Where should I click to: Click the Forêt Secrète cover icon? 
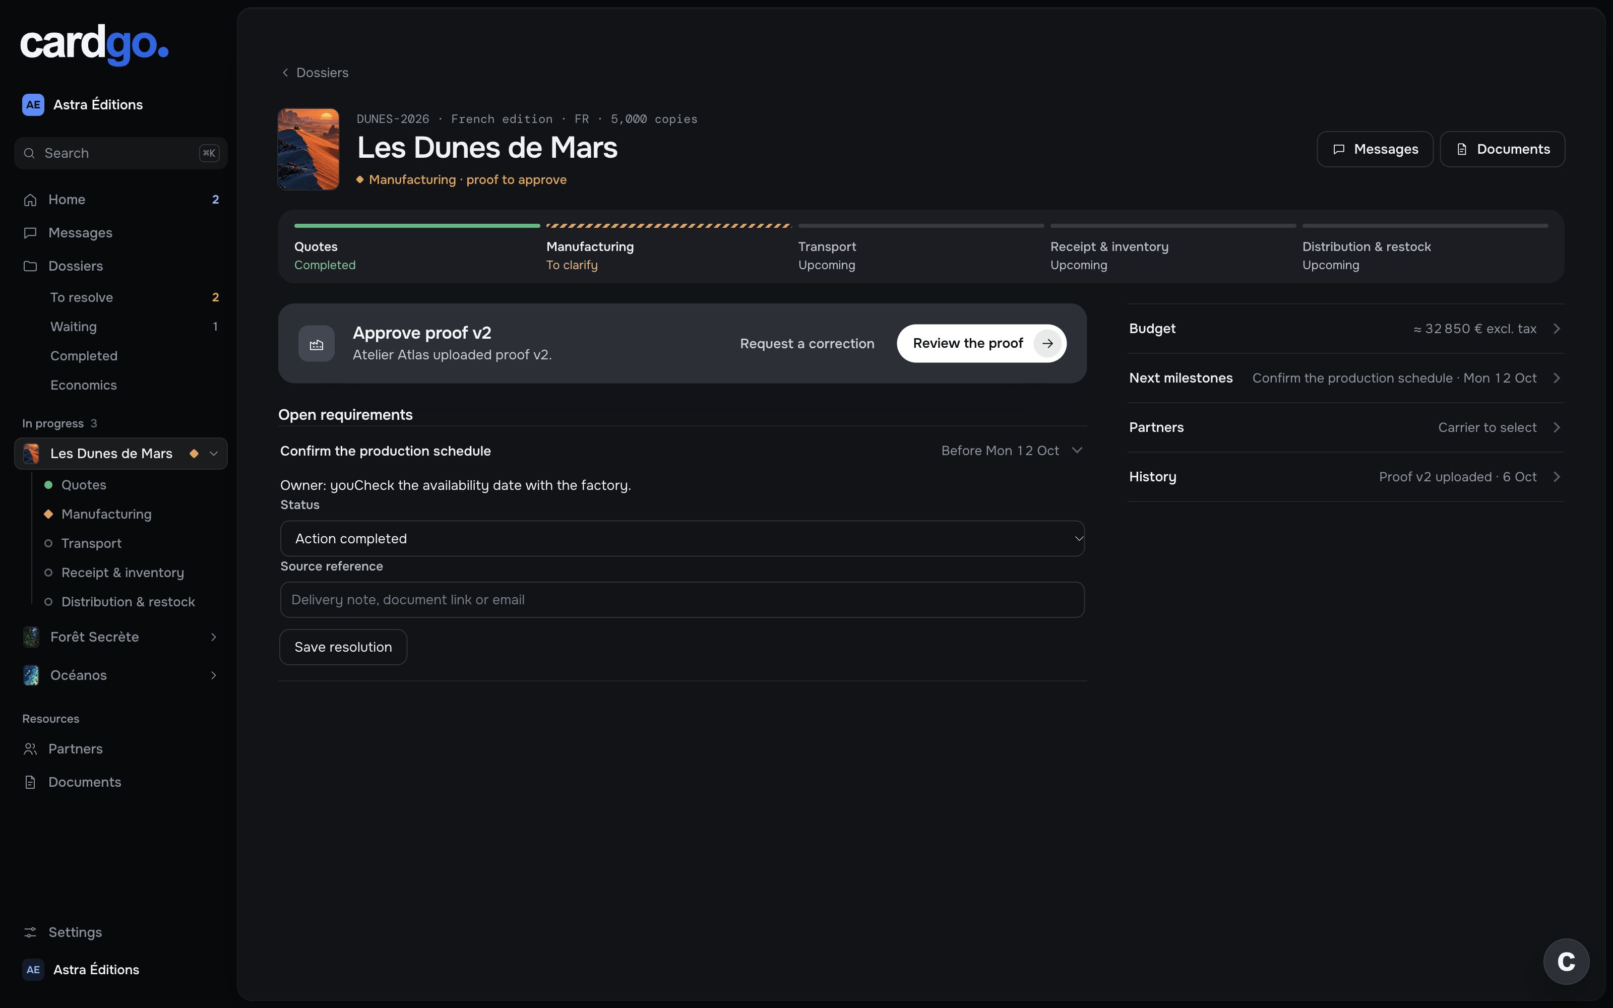point(31,638)
